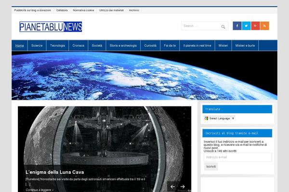289x192 pixels.
Task: Go to next slide arrow
Action: coord(183,187)
